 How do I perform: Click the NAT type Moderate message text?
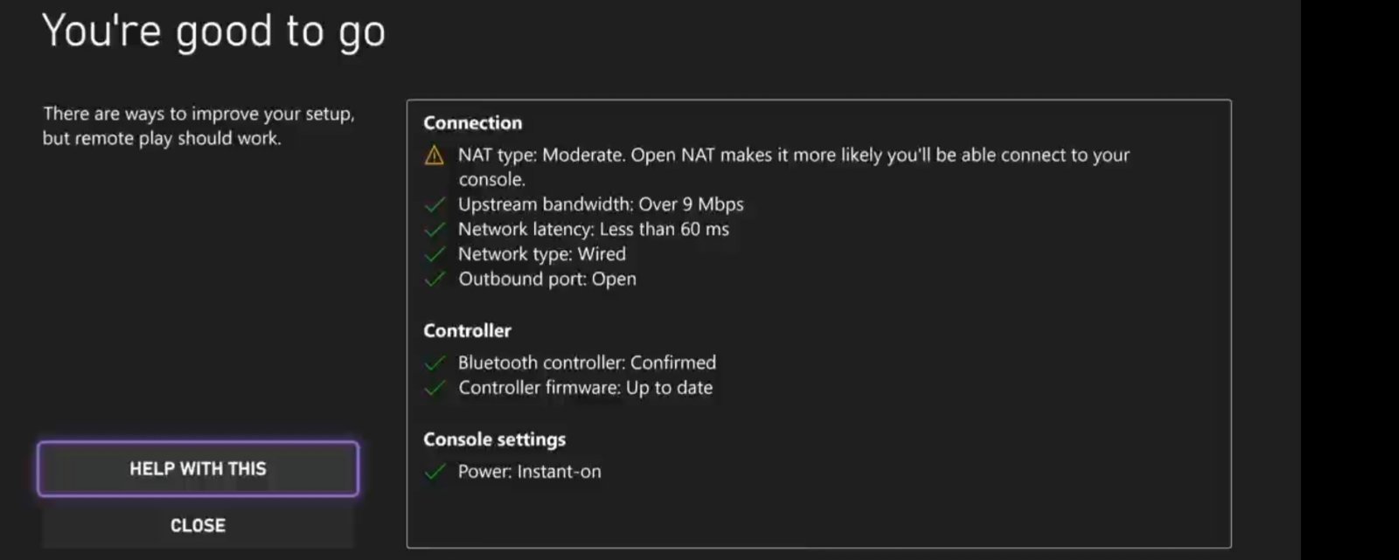pyautogui.click(x=794, y=167)
